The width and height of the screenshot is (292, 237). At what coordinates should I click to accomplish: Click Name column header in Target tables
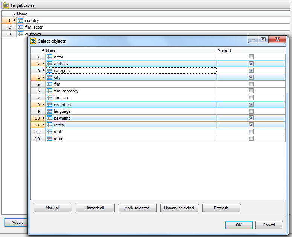click(153, 14)
